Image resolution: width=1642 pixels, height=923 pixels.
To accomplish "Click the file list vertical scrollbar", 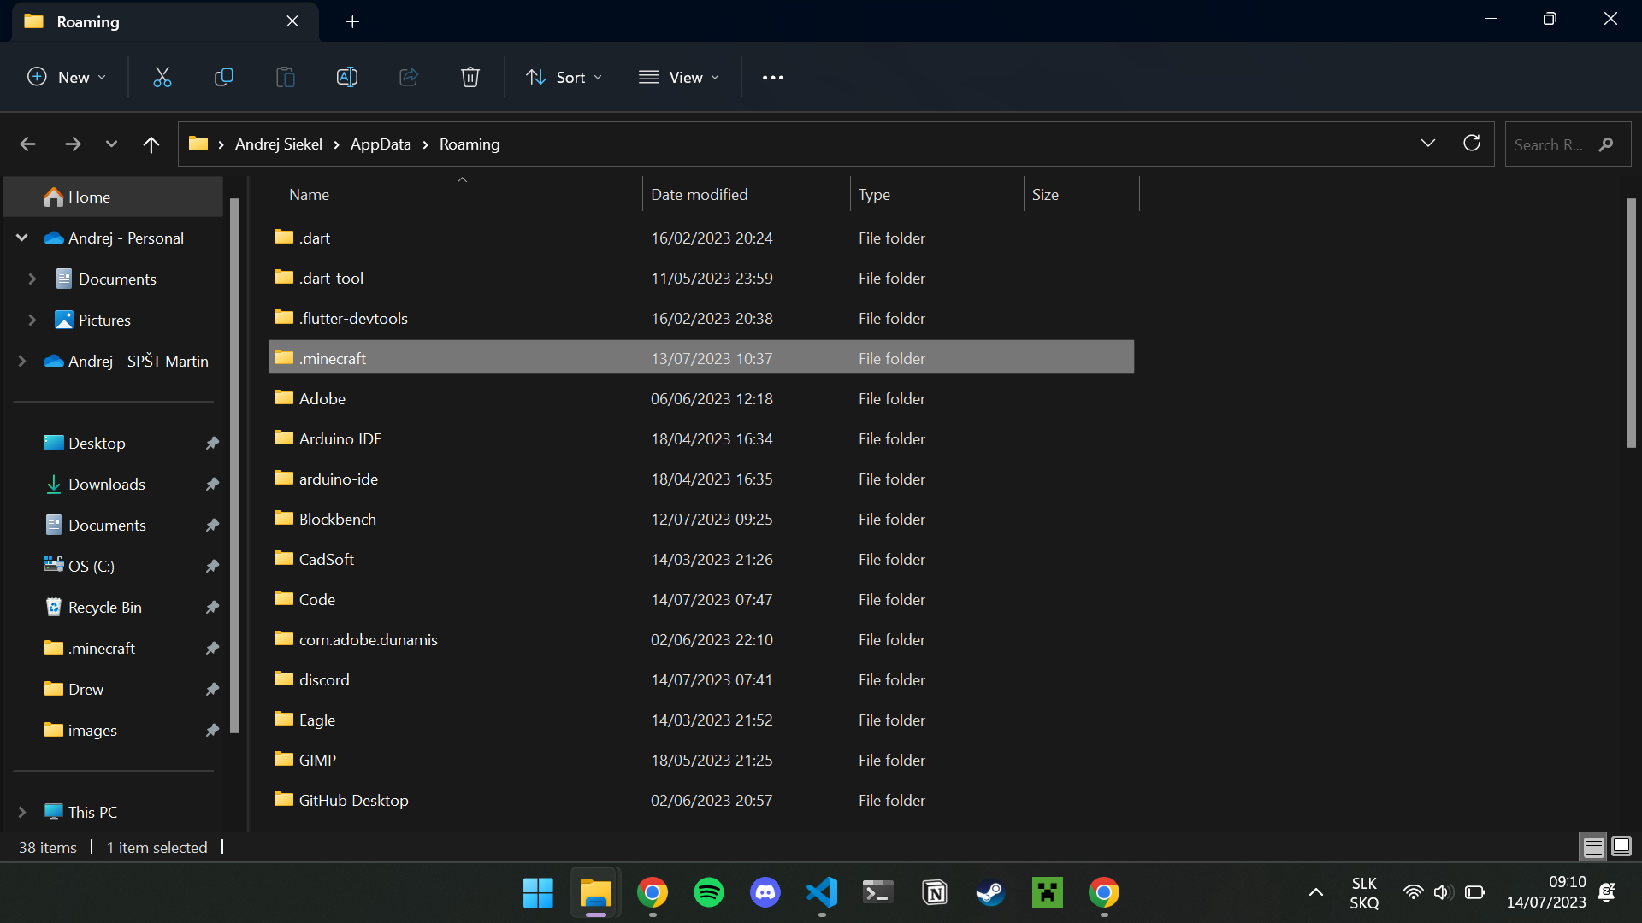I will (x=1631, y=323).
